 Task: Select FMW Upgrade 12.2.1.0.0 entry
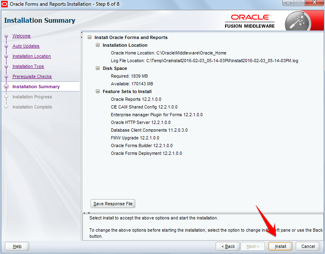[135, 138]
